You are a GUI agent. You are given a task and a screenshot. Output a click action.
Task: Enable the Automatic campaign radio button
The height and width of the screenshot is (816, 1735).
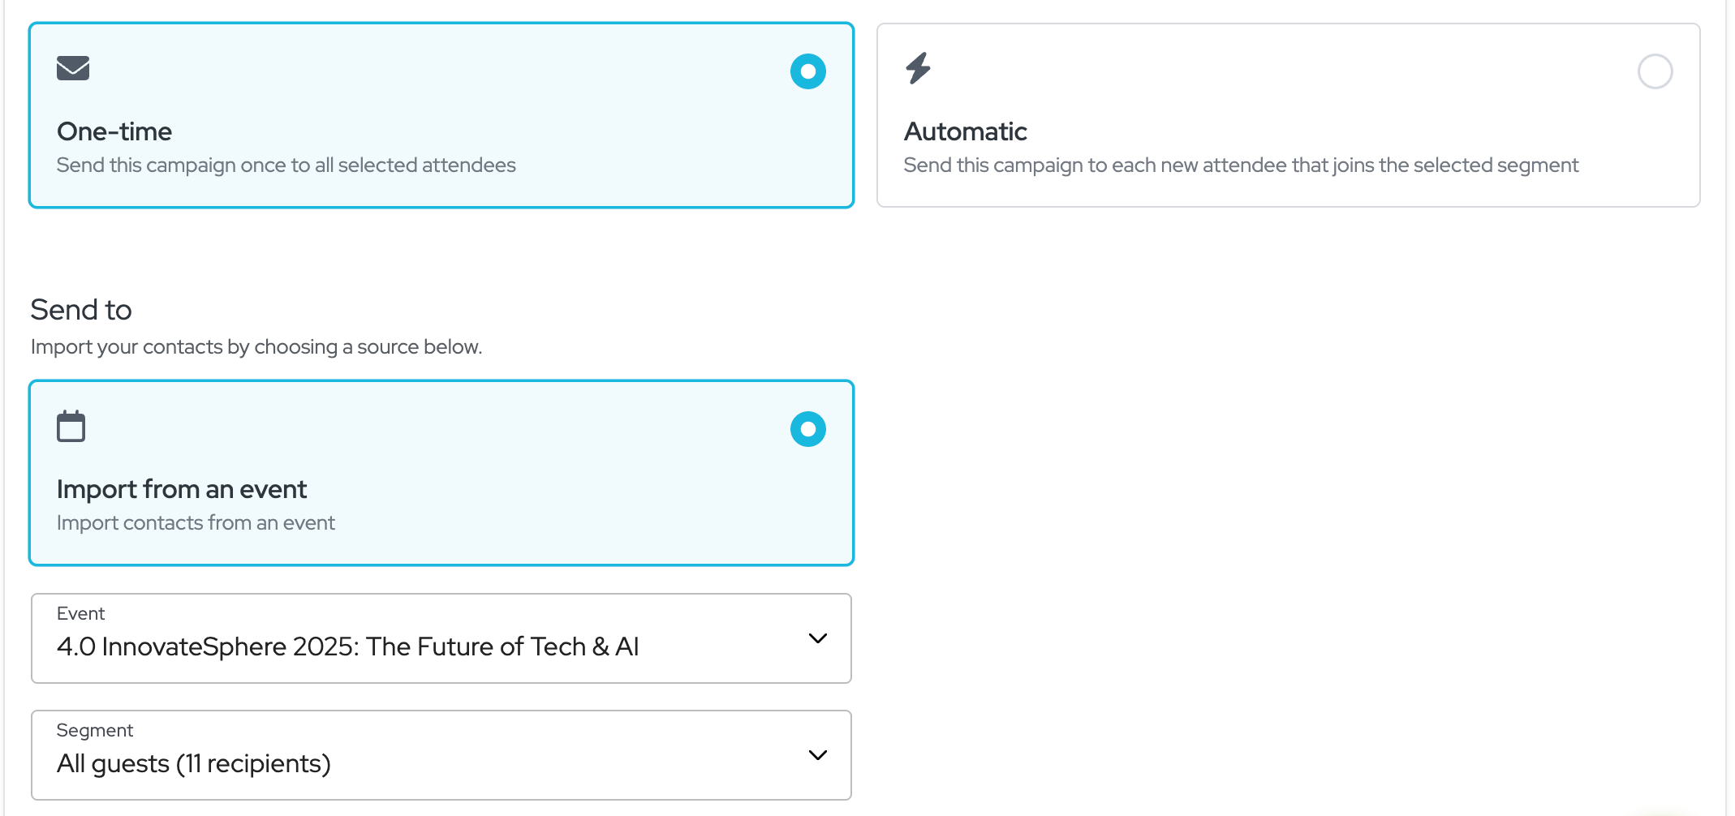coord(1655,71)
